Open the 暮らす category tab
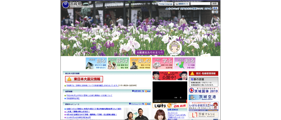Screen dimensions: 281x120 coord(118,63)
